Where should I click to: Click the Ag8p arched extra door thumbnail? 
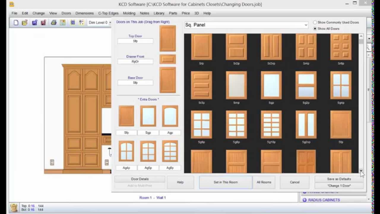(170, 151)
